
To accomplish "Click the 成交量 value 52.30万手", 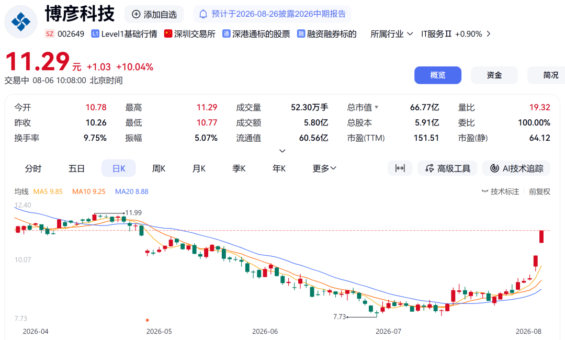I will coord(310,107).
